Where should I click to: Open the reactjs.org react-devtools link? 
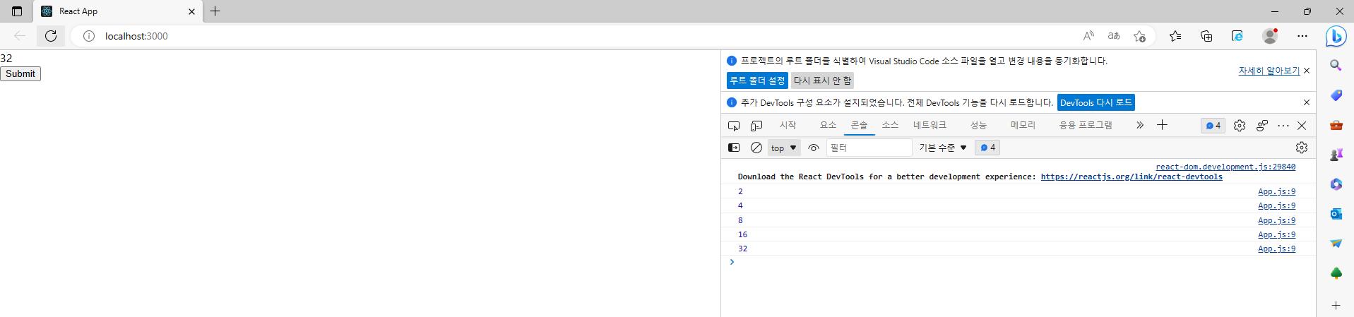[1132, 177]
